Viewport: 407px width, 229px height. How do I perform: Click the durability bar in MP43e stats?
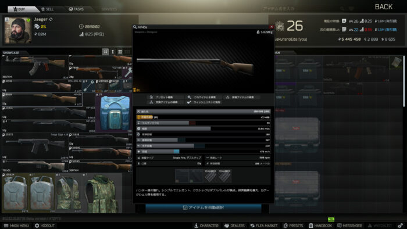click(x=203, y=112)
